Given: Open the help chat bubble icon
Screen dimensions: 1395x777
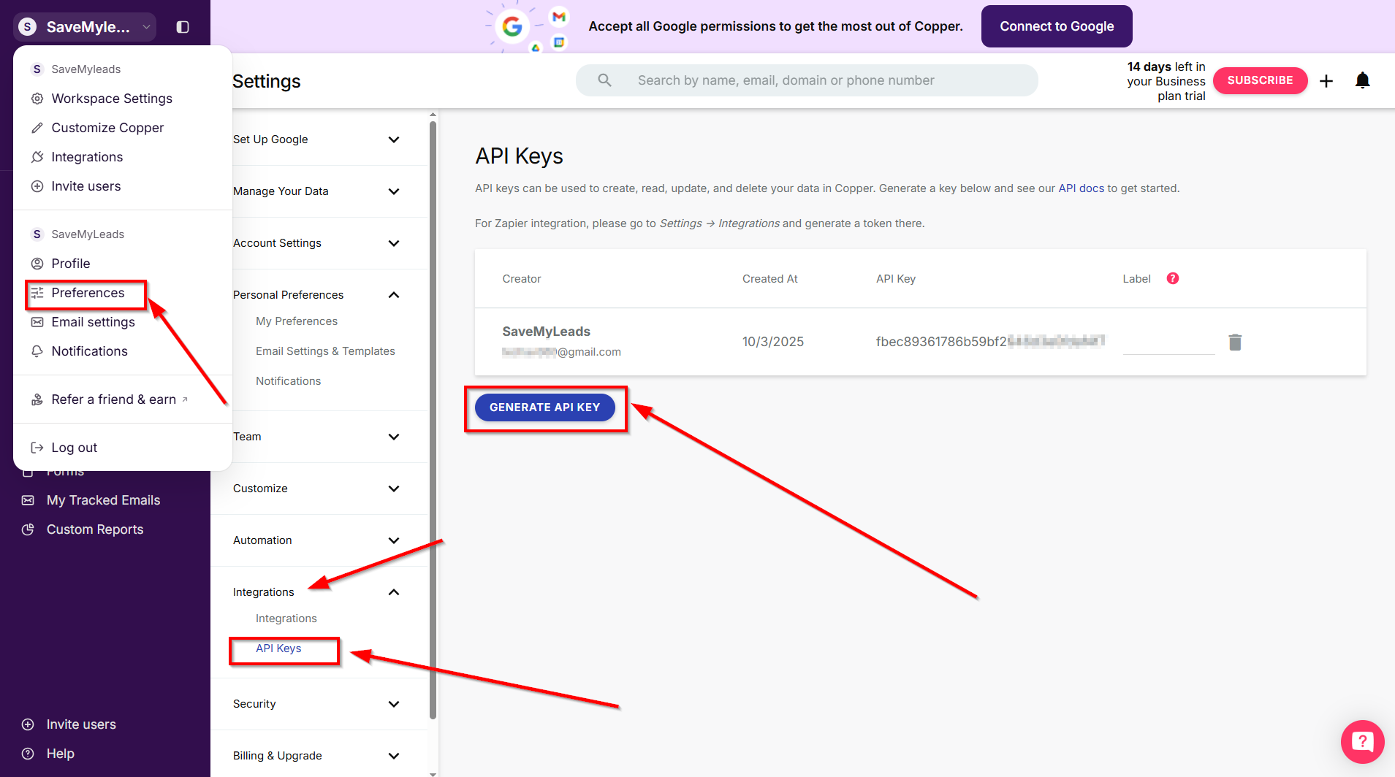Looking at the screenshot, I should 1362,742.
